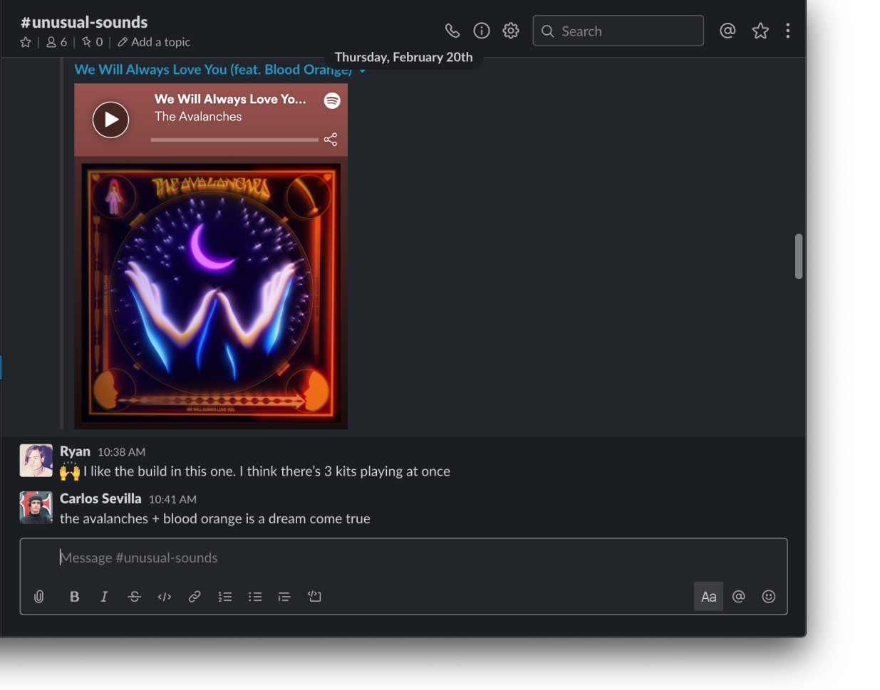The height and width of the screenshot is (690, 880).
Task: Star the #unusual-sounds channel
Action: point(26,42)
